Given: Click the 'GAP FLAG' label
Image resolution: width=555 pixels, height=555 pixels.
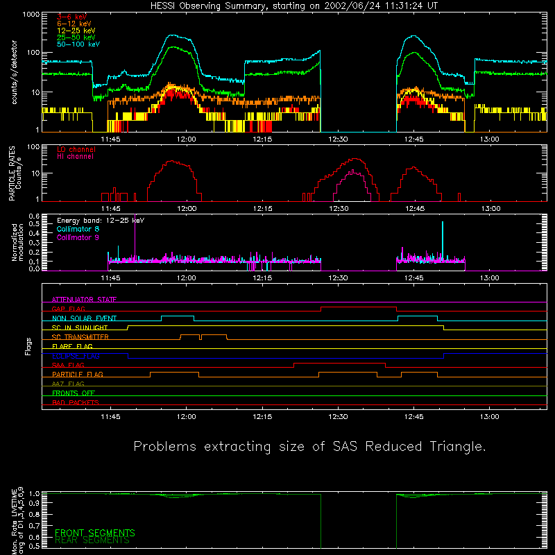Looking at the screenshot, I should (68, 309).
